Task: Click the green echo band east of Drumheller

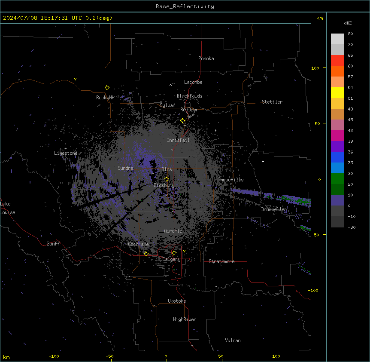Action: (x=294, y=199)
